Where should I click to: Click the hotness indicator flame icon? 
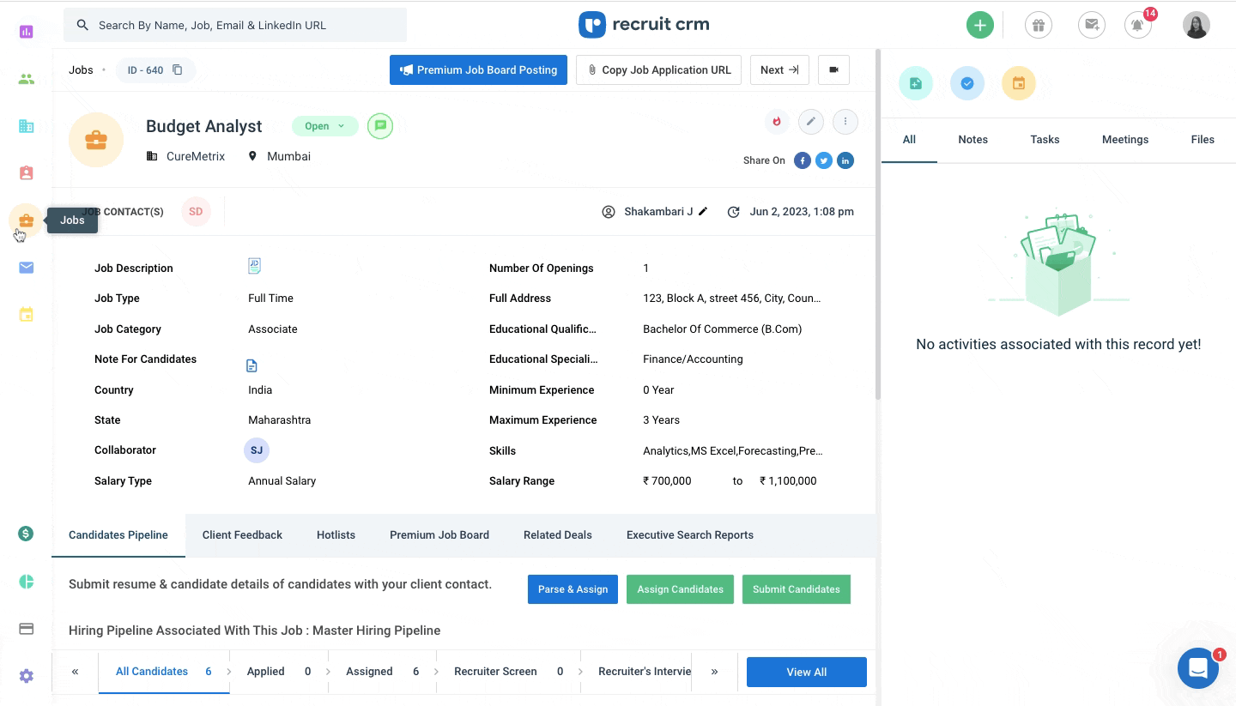click(777, 122)
